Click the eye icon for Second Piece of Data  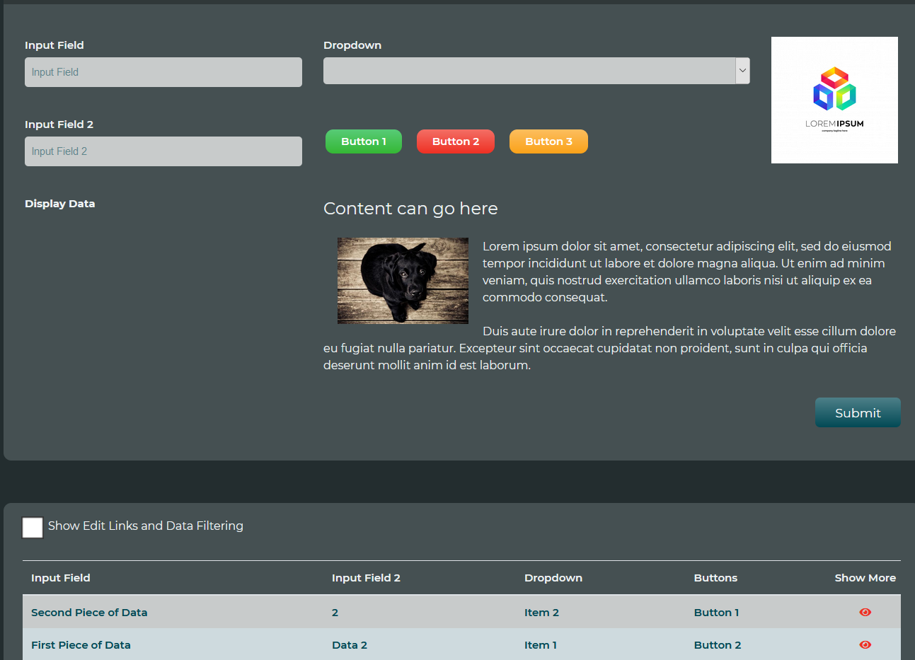coord(865,612)
